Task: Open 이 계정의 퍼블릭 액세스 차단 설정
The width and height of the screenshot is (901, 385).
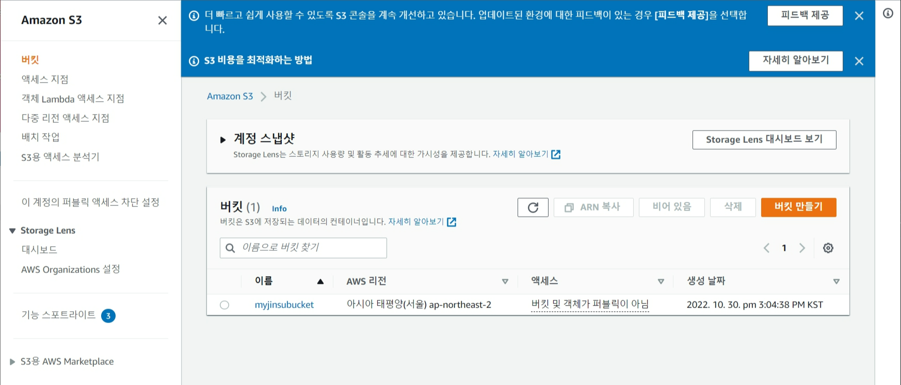Action: 90,202
